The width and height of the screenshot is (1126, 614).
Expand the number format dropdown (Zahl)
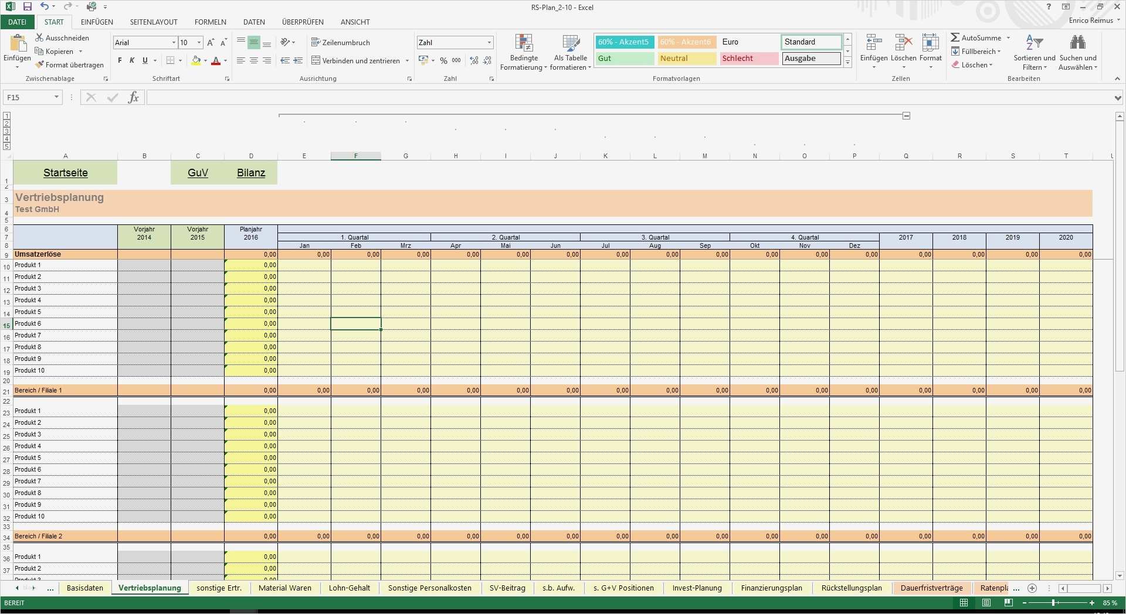489,43
